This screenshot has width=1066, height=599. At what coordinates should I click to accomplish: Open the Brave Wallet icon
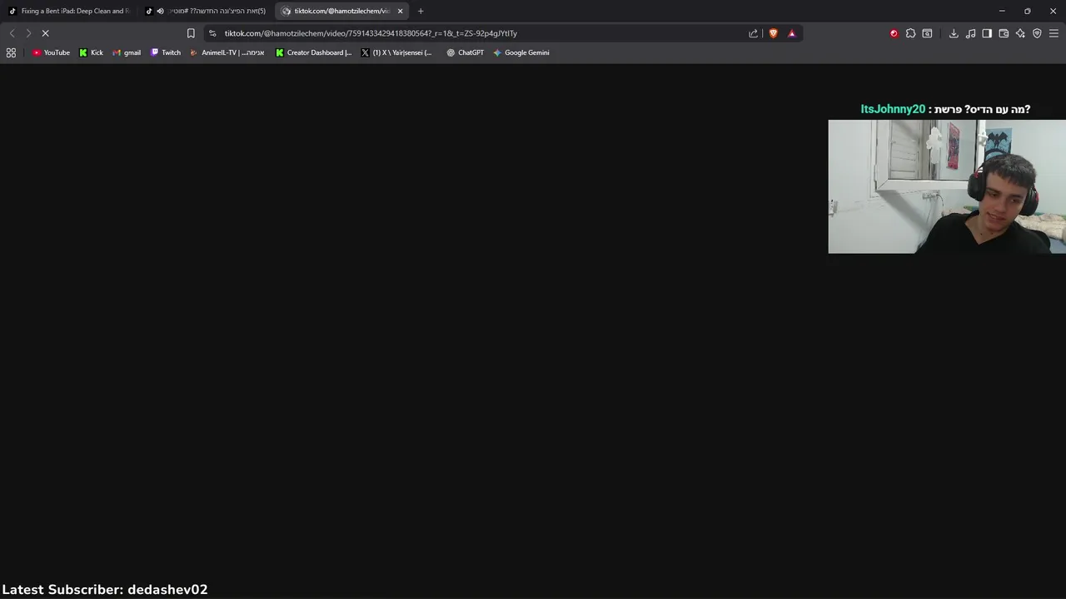coord(1004,33)
